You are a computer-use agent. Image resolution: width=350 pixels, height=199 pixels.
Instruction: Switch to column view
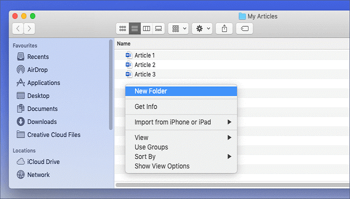(146, 28)
